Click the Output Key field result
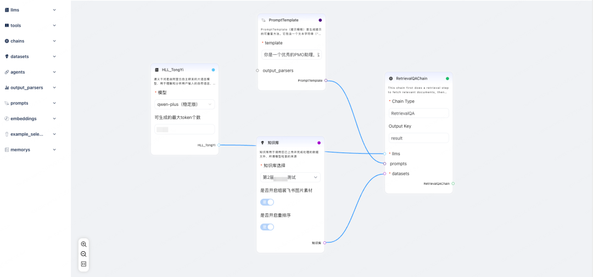Image resolution: width=593 pixels, height=277 pixels. tap(418, 138)
